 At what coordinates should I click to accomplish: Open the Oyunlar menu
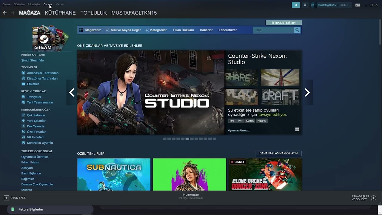48,4
